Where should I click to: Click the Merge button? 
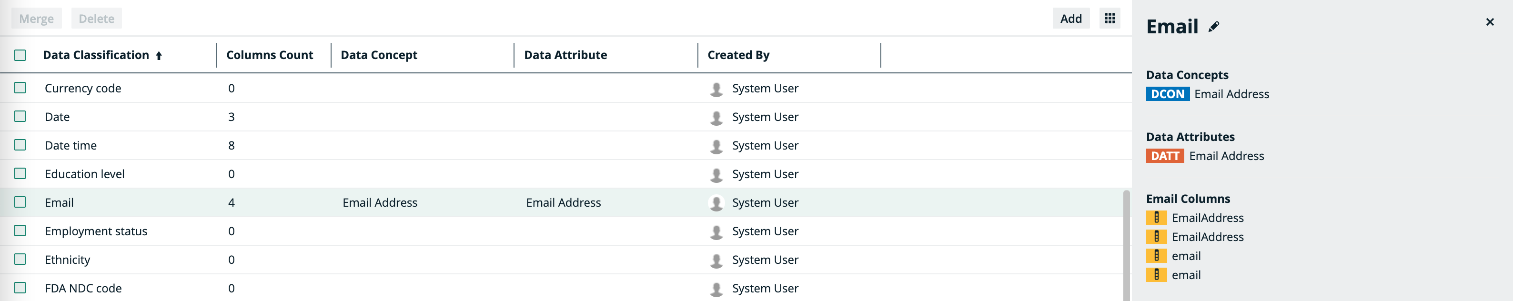point(36,18)
